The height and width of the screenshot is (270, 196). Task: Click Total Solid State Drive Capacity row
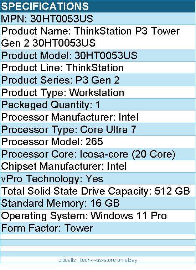click(98, 191)
